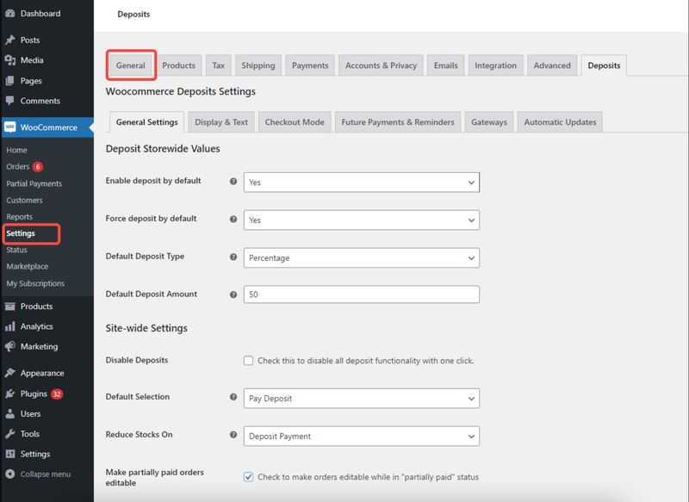Open the Display & Text sub-tab
Screen dimensions: 689x502
coord(221,122)
